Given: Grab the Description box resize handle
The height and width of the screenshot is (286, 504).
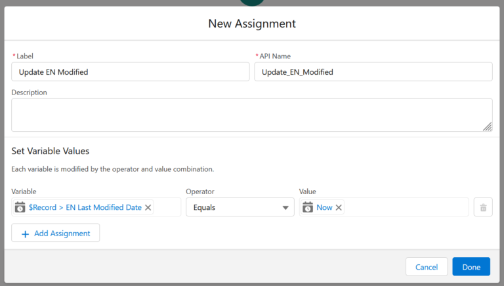Looking at the screenshot, I should point(488,127).
